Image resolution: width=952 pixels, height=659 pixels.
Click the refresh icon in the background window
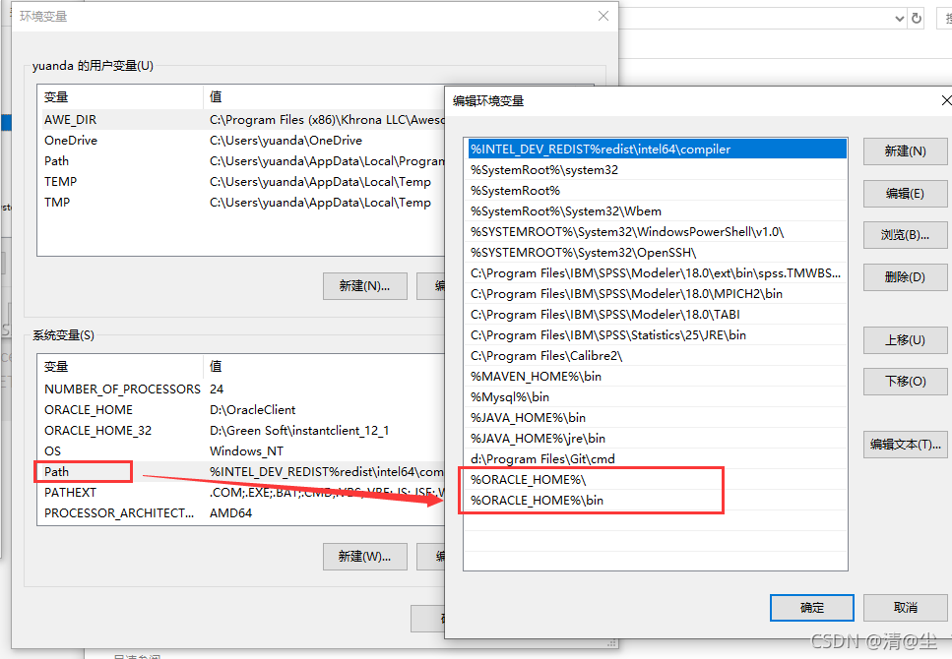pyautogui.click(x=917, y=19)
